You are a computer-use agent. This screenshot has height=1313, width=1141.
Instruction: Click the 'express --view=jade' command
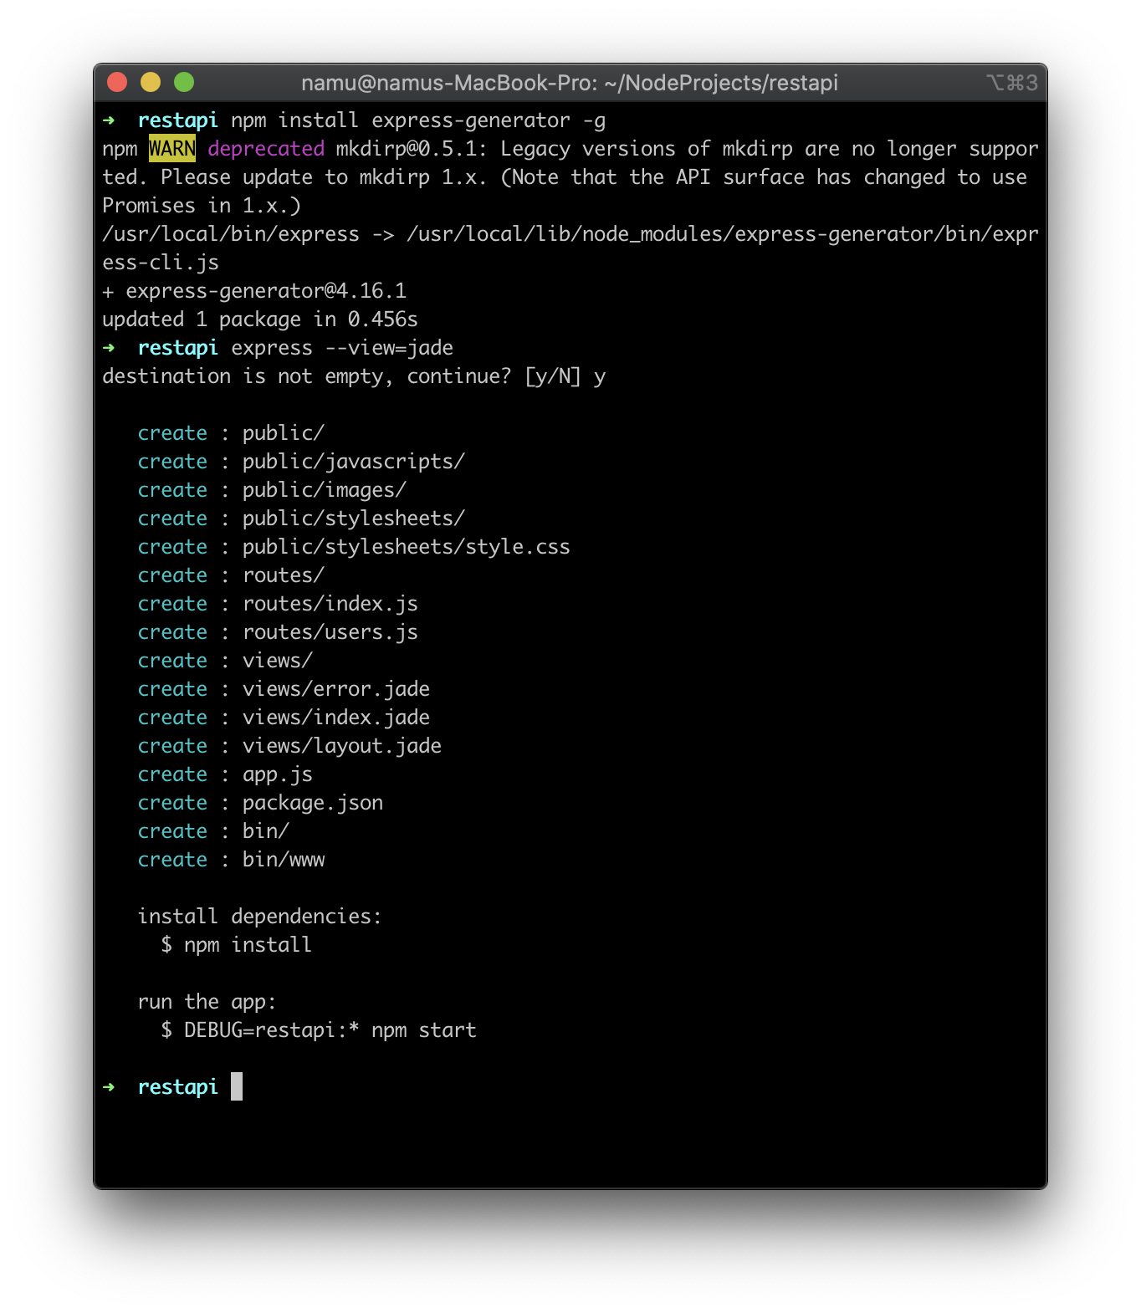tap(342, 348)
